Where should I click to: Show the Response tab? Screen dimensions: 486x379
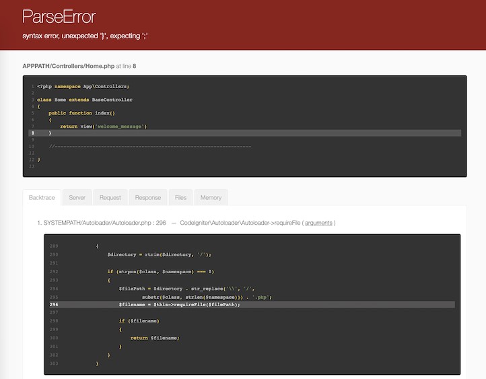[x=147, y=197]
